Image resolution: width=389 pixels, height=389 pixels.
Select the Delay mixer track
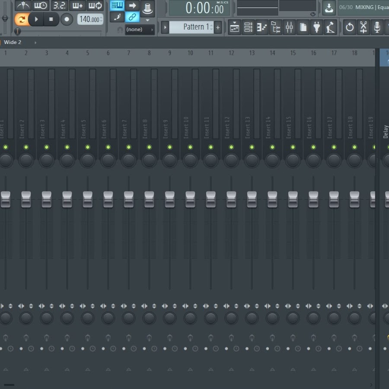[385, 131]
